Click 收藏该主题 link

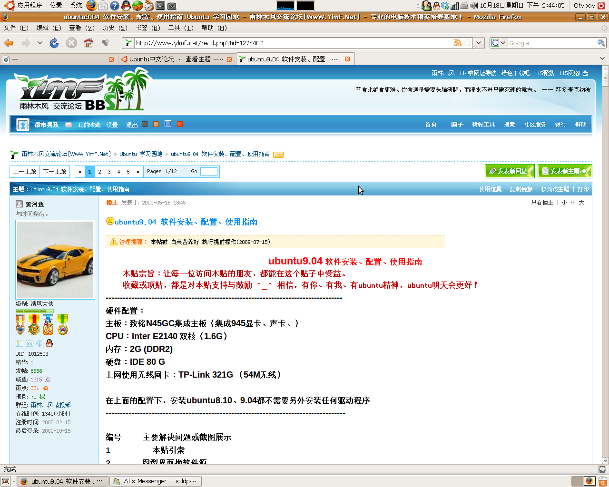555,189
